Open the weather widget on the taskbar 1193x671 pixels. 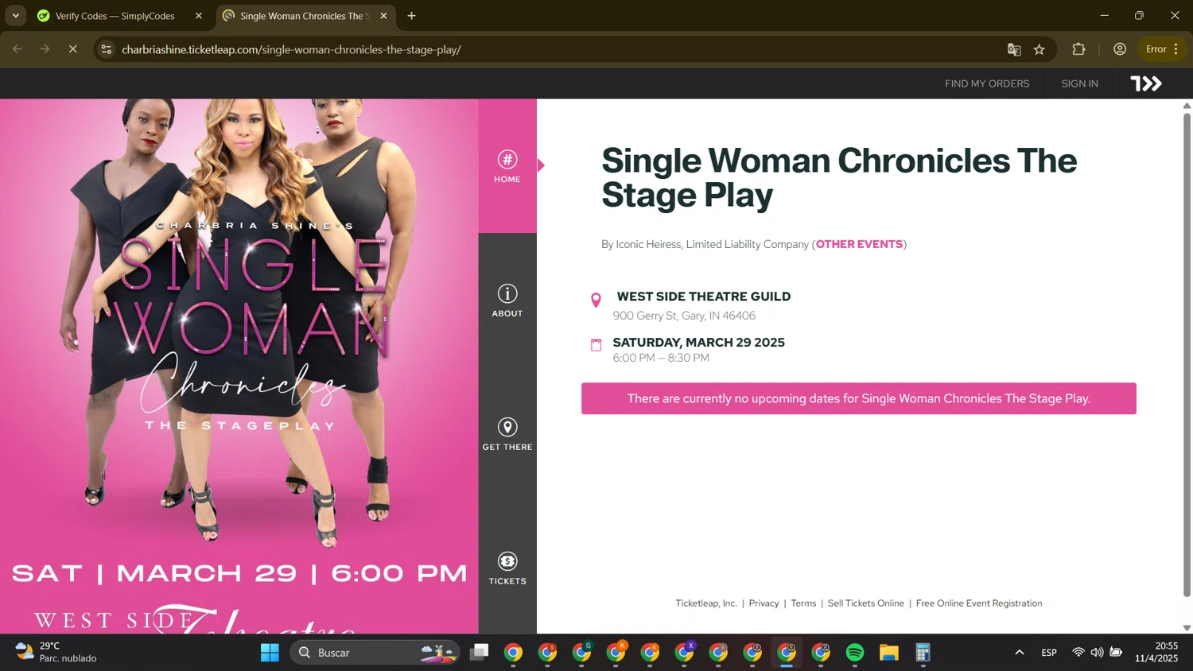point(56,652)
